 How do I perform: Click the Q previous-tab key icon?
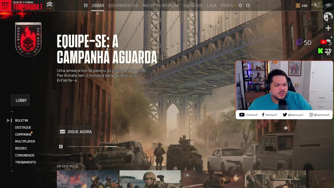click(x=86, y=5)
